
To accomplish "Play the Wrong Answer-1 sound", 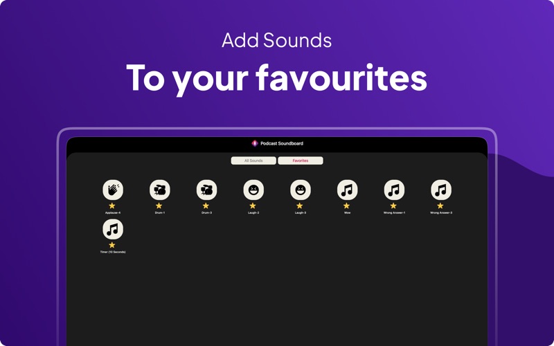I will pyautogui.click(x=394, y=190).
